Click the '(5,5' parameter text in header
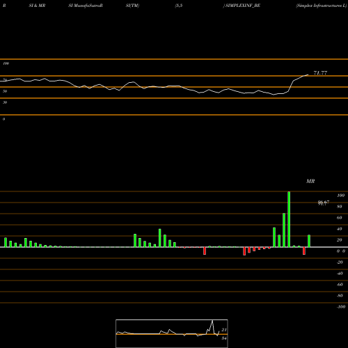Image resolution: width=348 pixels, height=348 pixels. click(x=179, y=6)
